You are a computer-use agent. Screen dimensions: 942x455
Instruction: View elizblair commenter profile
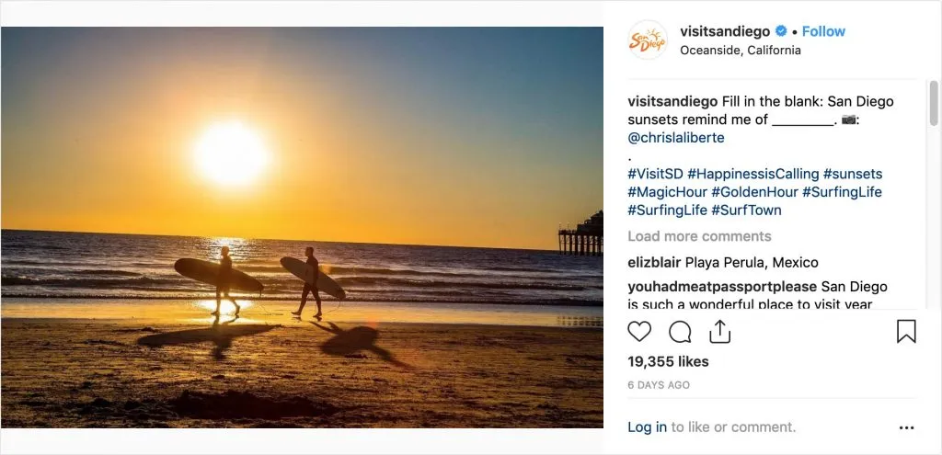pyautogui.click(x=654, y=263)
